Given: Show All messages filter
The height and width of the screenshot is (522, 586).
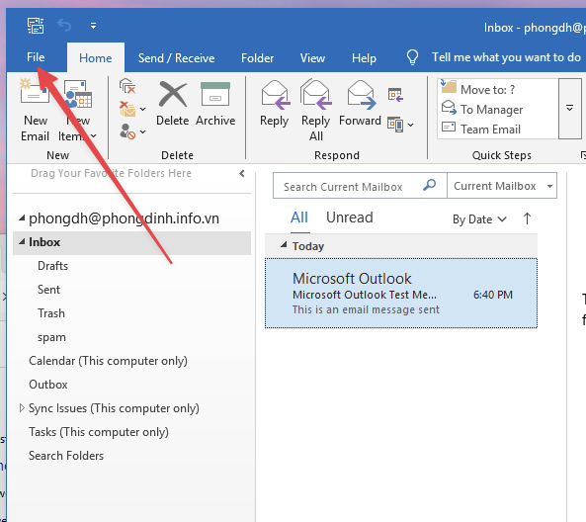Looking at the screenshot, I should pos(299,217).
